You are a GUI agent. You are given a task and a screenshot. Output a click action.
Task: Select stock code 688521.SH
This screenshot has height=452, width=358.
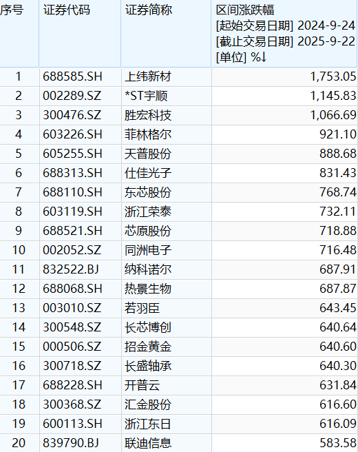72,231
